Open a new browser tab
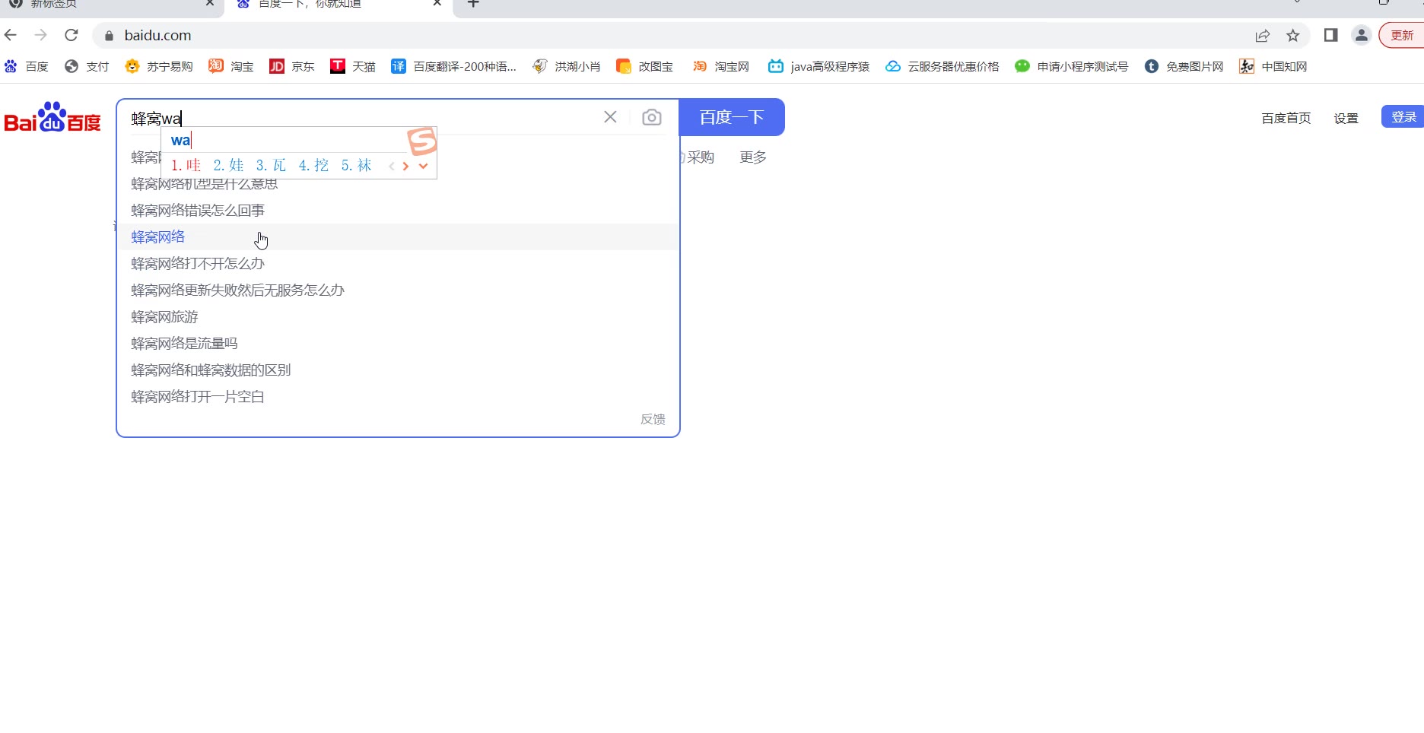1424x733 pixels. [473, 4]
